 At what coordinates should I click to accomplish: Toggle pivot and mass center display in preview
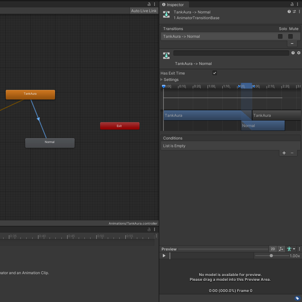pyautogui.click(x=281, y=249)
